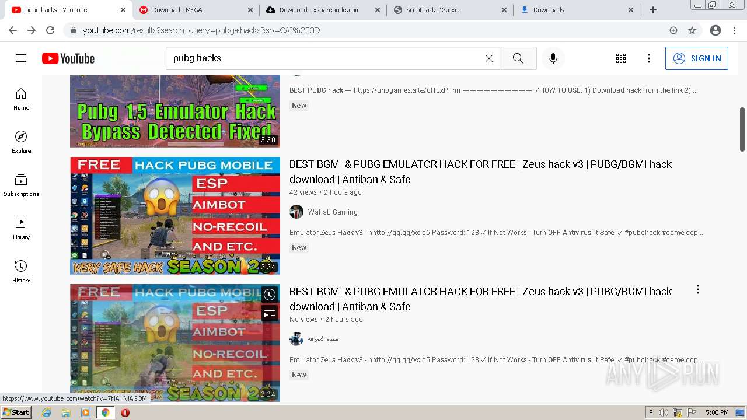Click the 42-views Zeus hack video thumbnail
Viewport: 747px width, 420px height.
175,215
